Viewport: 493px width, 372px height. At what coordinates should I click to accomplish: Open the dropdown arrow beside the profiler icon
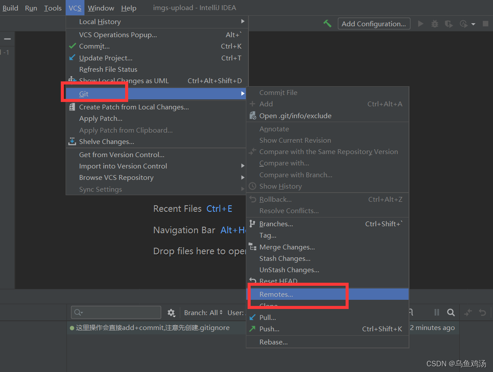[x=473, y=24]
